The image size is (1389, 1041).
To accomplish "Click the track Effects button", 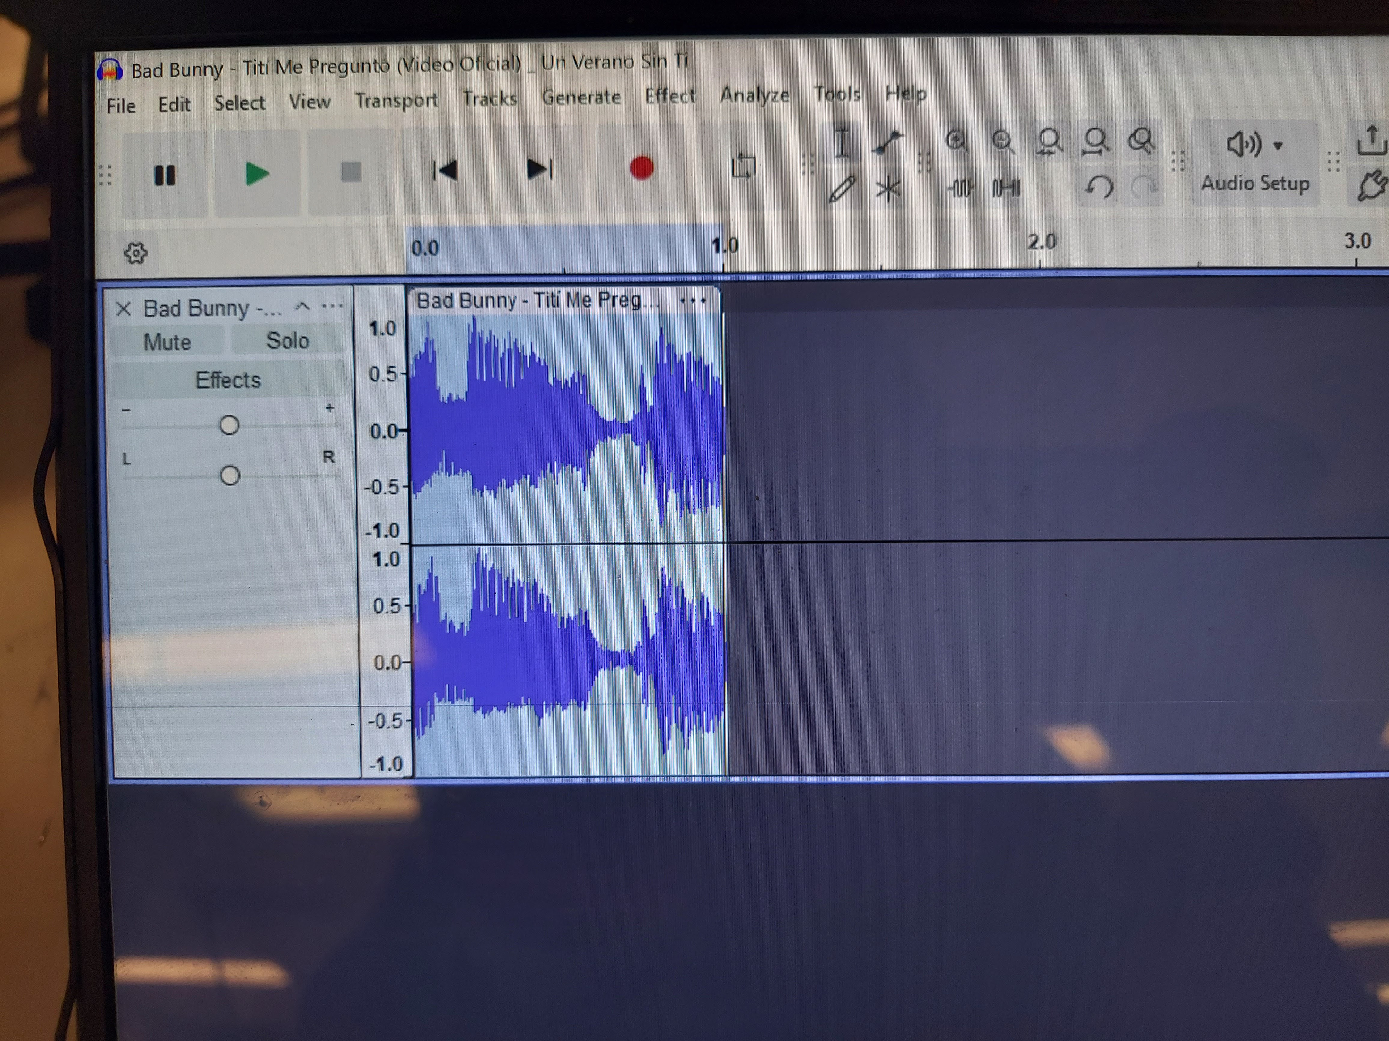I will 228,380.
